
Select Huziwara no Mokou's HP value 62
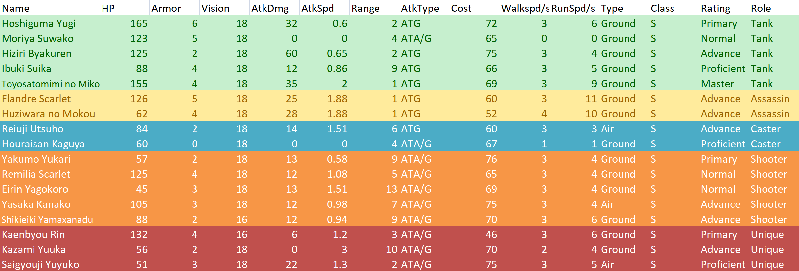[142, 114]
